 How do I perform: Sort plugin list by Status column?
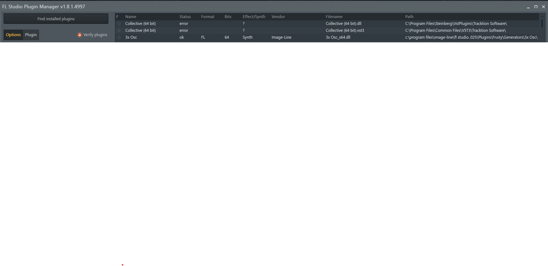185,17
